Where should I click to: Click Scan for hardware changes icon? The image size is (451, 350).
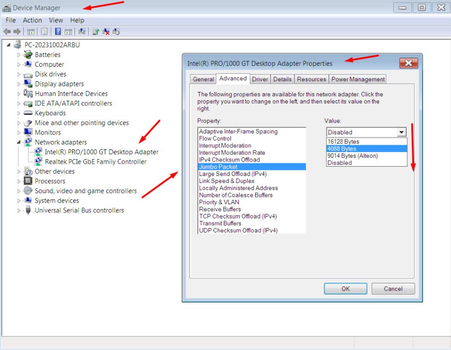[82, 31]
